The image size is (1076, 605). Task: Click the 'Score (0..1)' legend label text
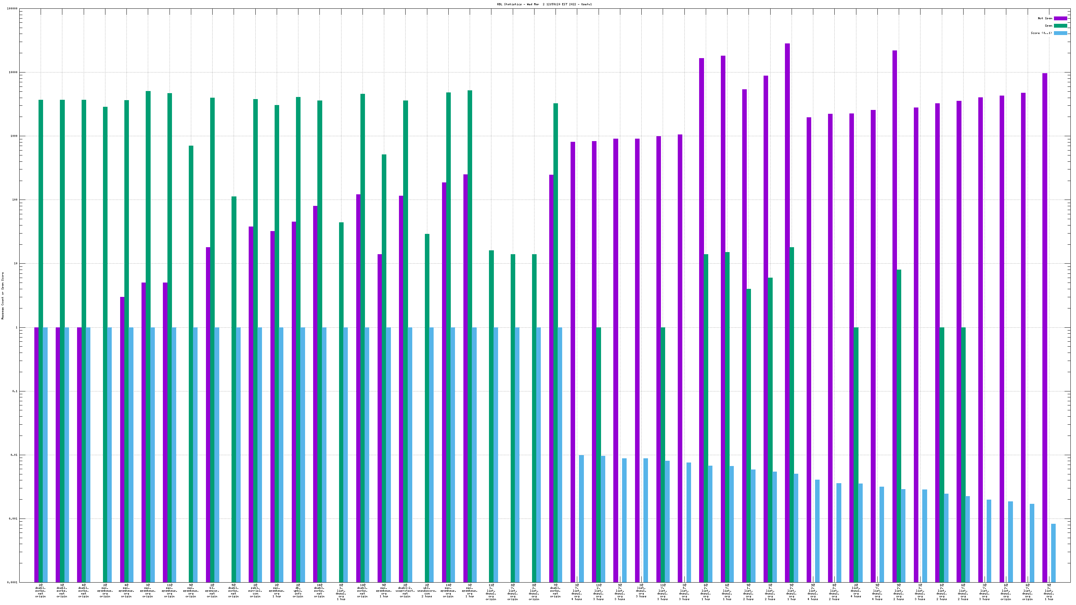[1041, 33]
